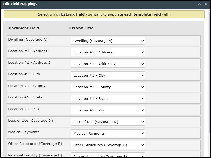Open the Other Structures (Coverage B) dropdown

click(108, 145)
